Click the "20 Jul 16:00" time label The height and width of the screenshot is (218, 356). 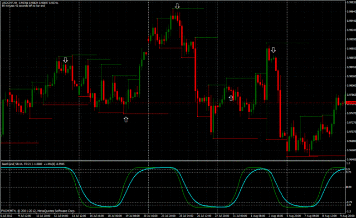pyautogui.click(x=150, y=216)
